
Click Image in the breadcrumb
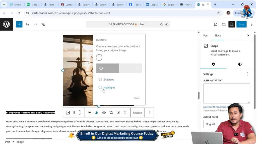[20, 142]
